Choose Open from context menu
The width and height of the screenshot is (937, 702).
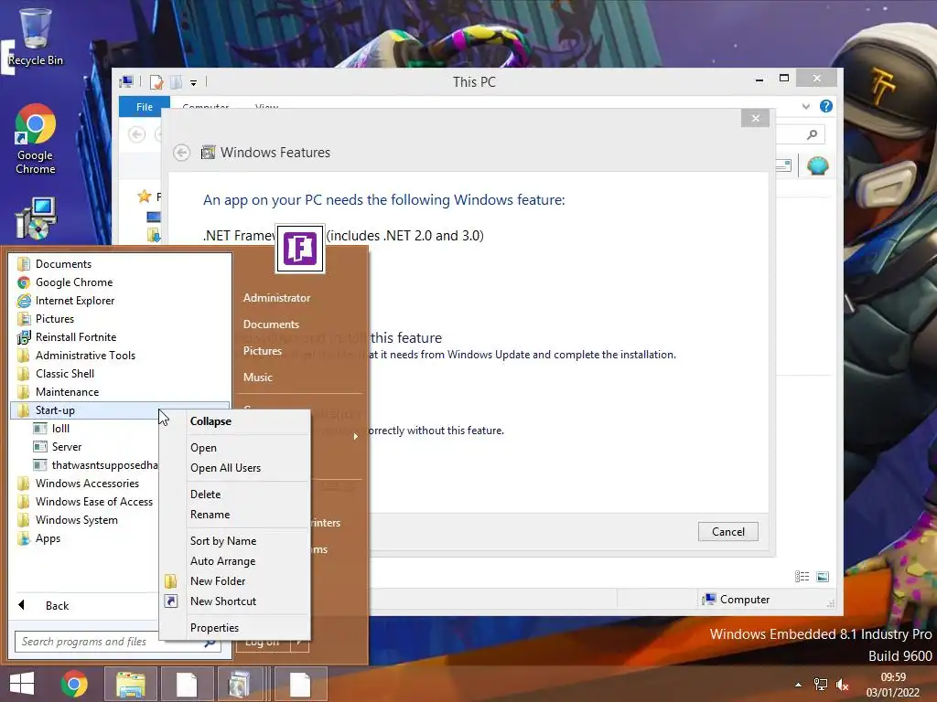pyautogui.click(x=235, y=448)
